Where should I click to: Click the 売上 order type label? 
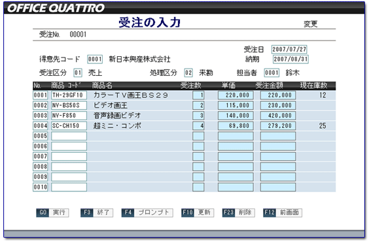click(95, 72)
